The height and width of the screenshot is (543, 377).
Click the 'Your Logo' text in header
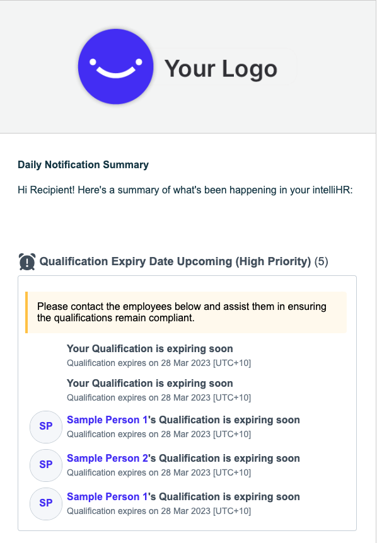[x=221, y=68]
